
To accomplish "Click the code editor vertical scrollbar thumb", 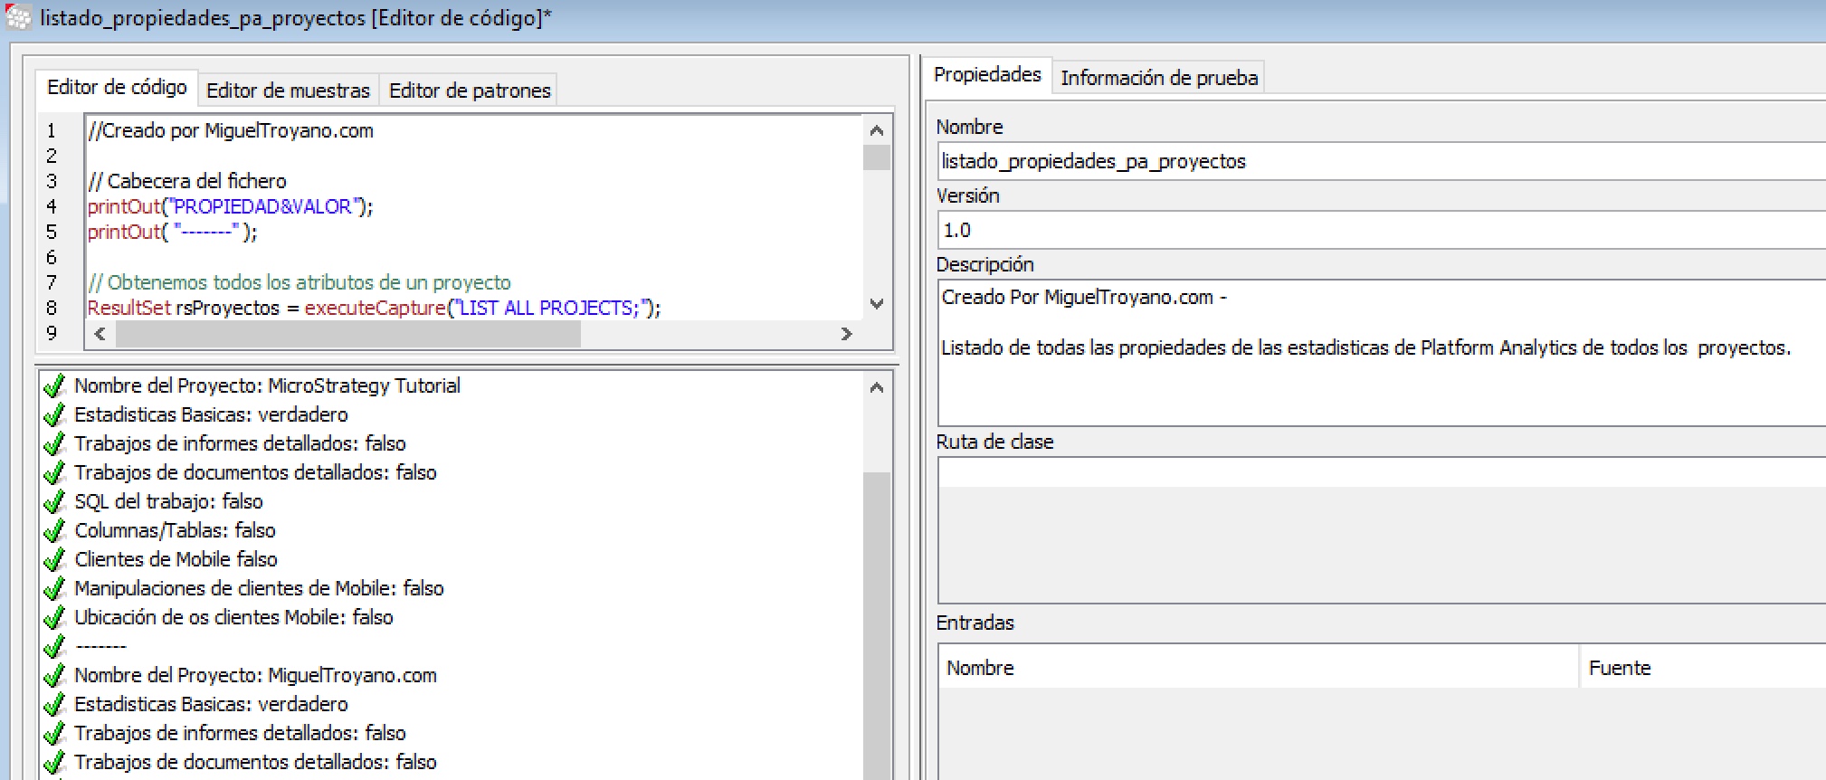I will [x=876, y=157].
